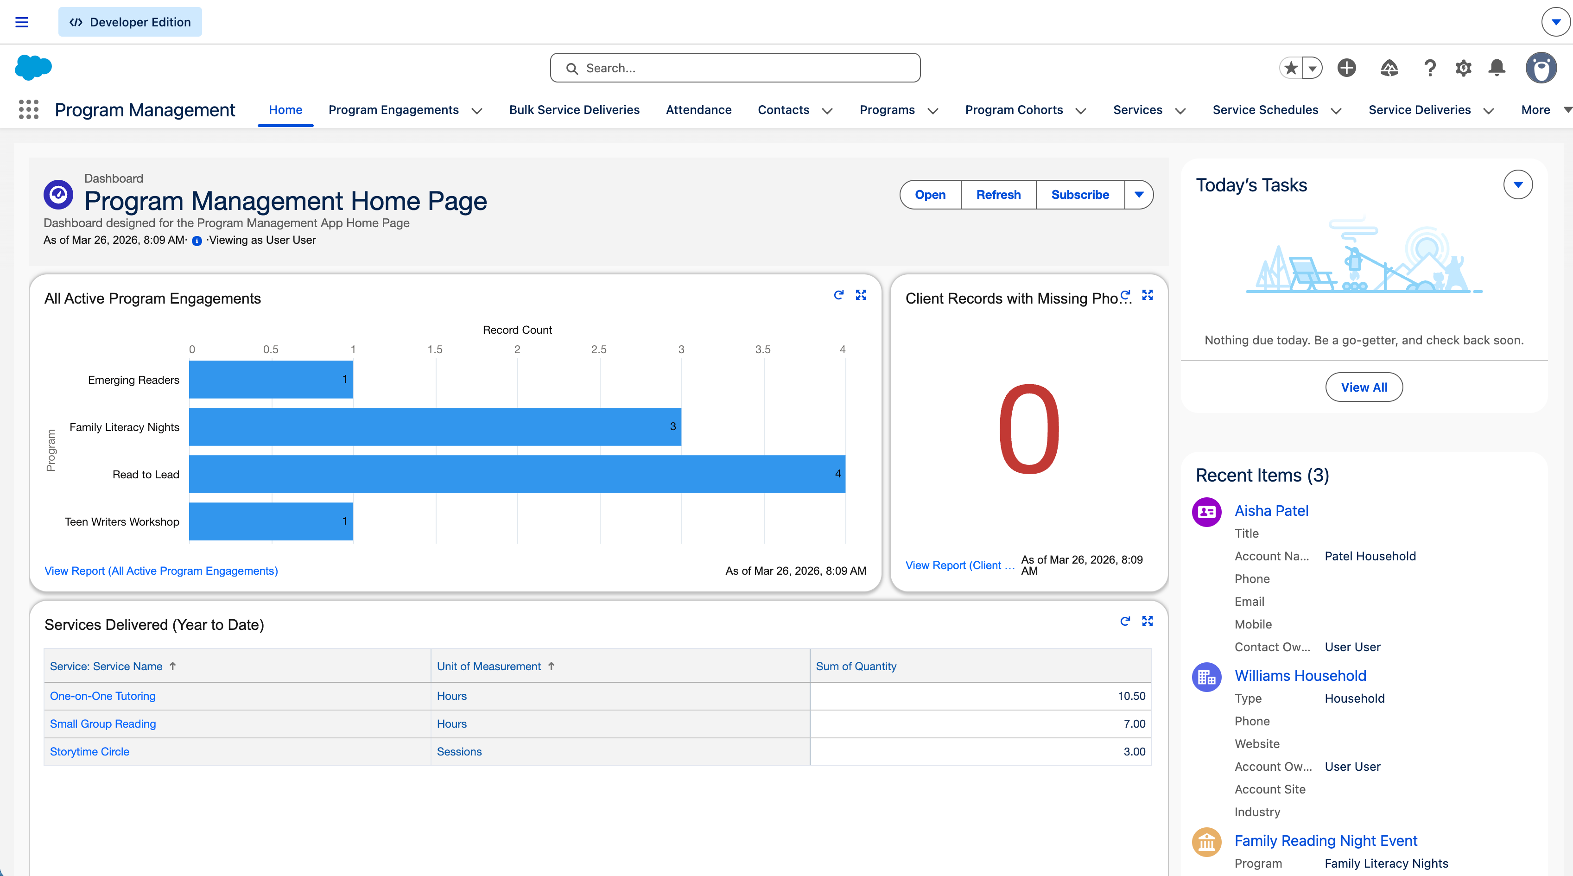The height and width of the screenshot is (876, 1573).
Task: Collapse the navigation hamburger menu
Action: point(21,21)
